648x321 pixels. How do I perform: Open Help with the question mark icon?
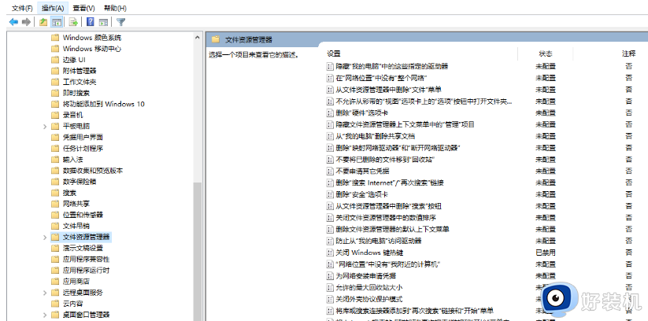(91, 22)
